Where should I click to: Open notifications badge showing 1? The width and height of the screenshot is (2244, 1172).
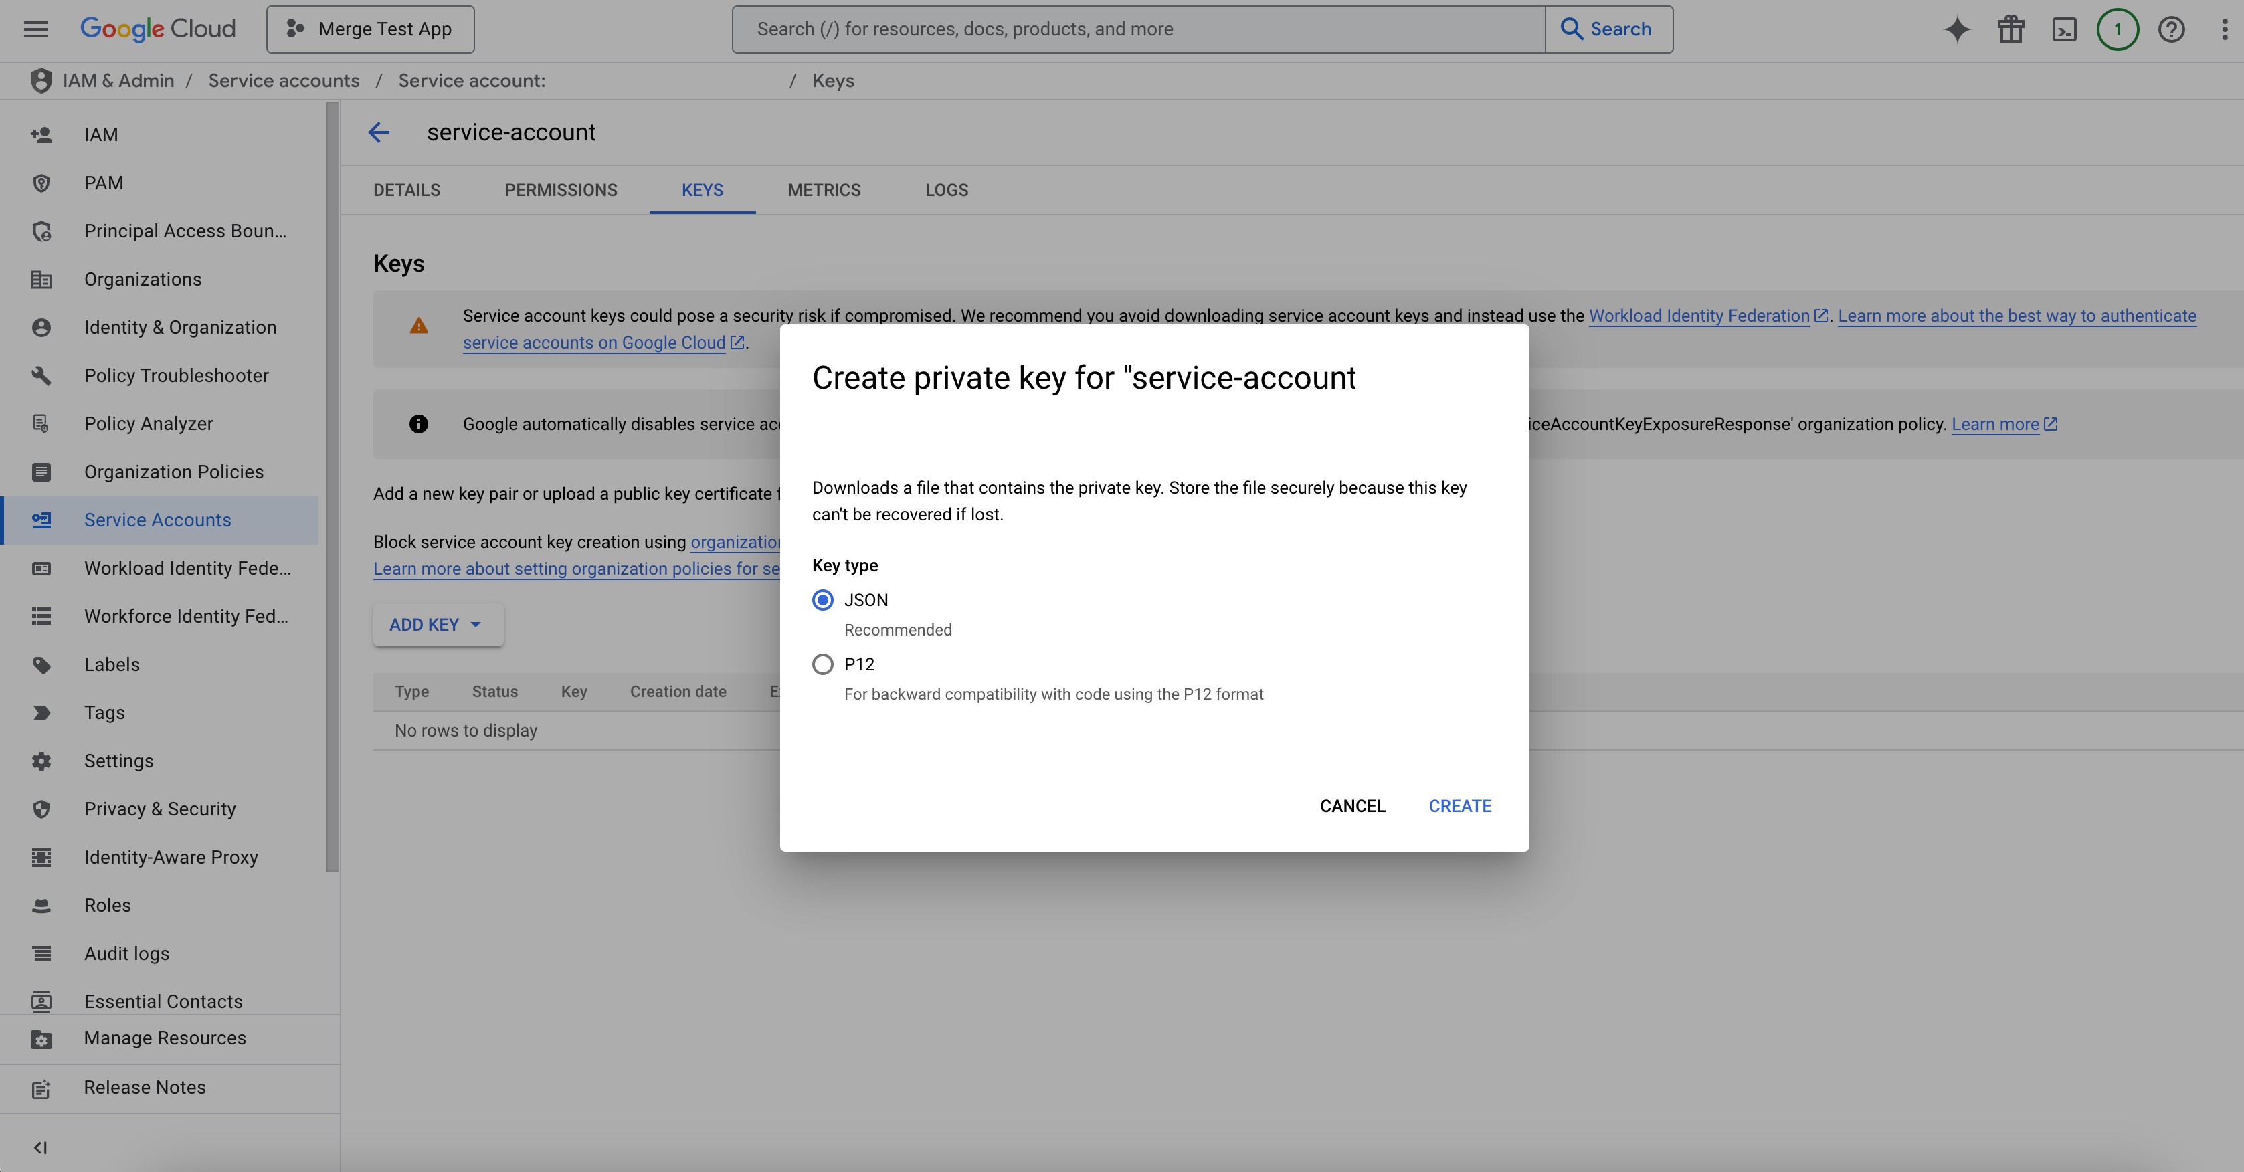point(2118,29)
